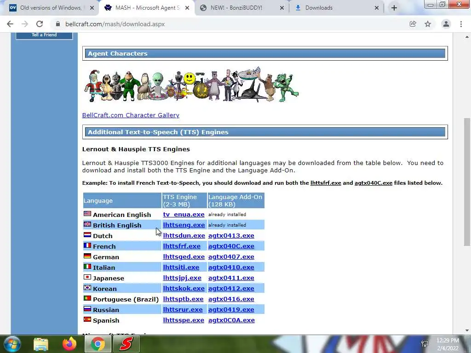471x353 pixels.
Task: Download Spanish engine lhttsspe.exe
Action: pos(183,320)
